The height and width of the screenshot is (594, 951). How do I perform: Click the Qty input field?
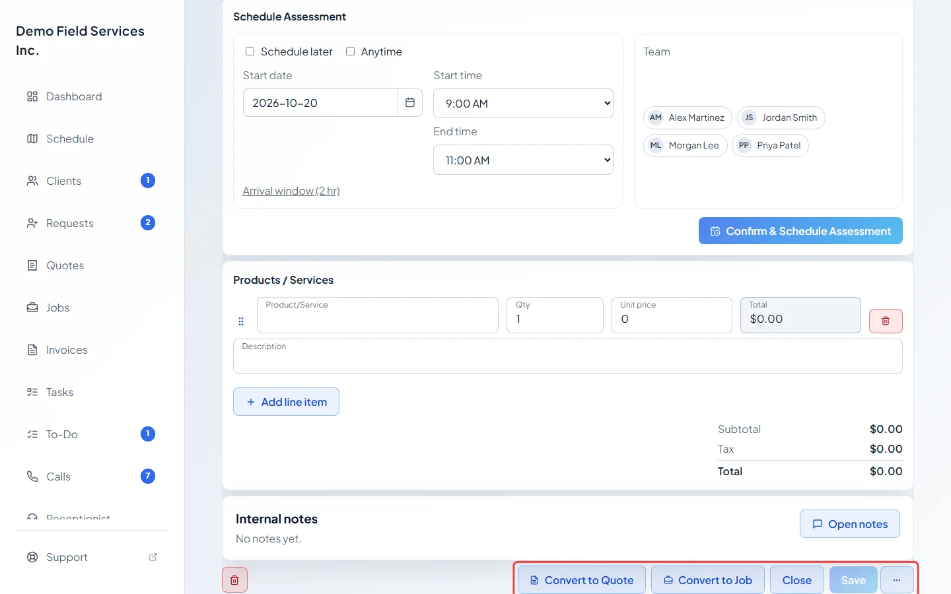555,315
